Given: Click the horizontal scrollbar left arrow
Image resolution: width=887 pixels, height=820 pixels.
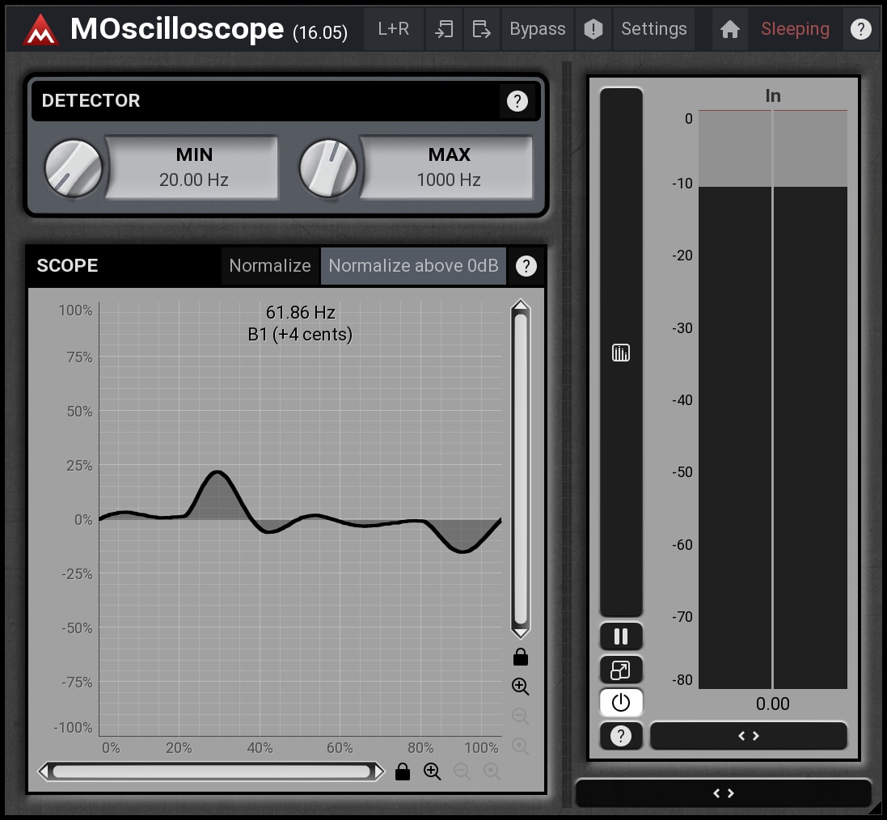Looking at the screenshot, I should pyautogui.click(x=44, y=771).
